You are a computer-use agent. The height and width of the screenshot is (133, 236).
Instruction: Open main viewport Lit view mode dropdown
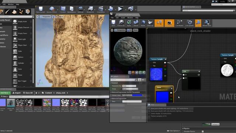coord(55,17)
